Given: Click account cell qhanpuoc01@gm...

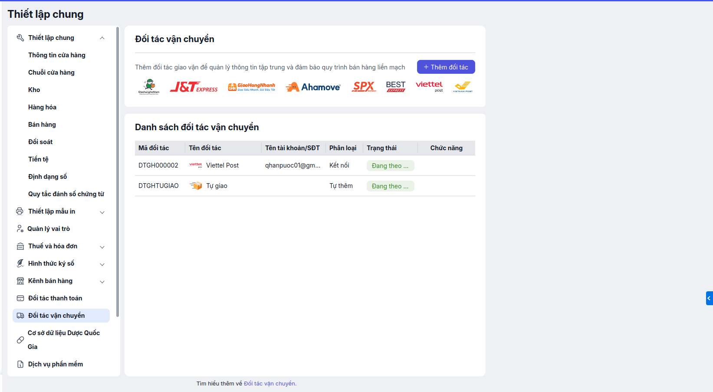Looking at the screenshot, I should 293,165.
